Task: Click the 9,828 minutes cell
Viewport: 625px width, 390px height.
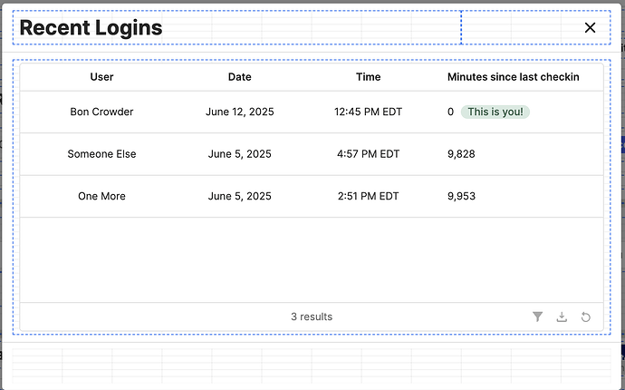Action: [461, 154]
